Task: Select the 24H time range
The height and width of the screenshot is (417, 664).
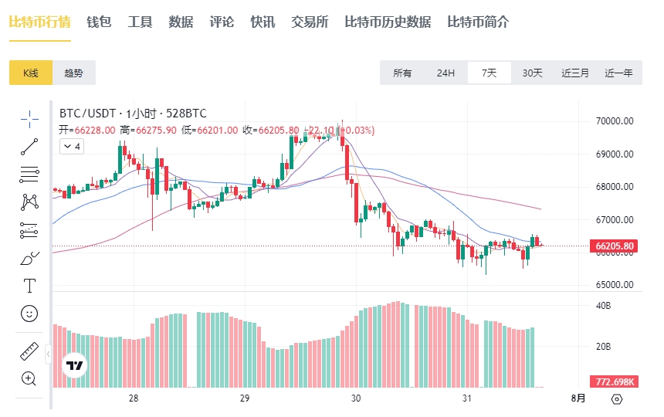Action: pyautogui.click(x=445, y=73)
